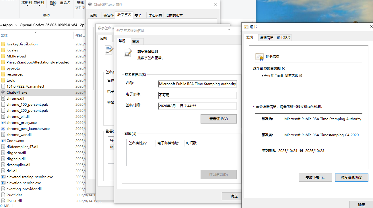Switch to the 证书路径 tab
The image size is (373, 208).
point(284,38)
